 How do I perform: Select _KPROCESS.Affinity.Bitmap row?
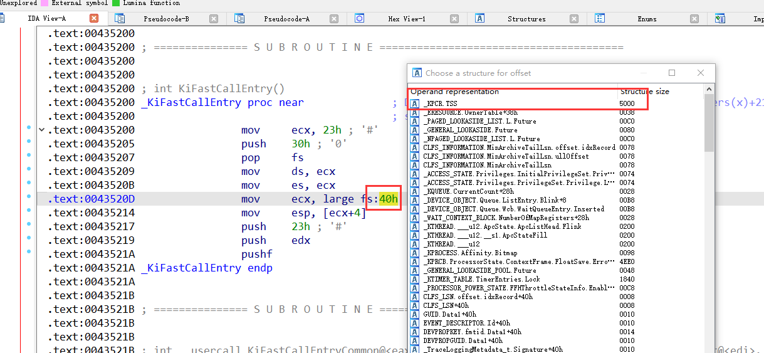pos(556,253)
